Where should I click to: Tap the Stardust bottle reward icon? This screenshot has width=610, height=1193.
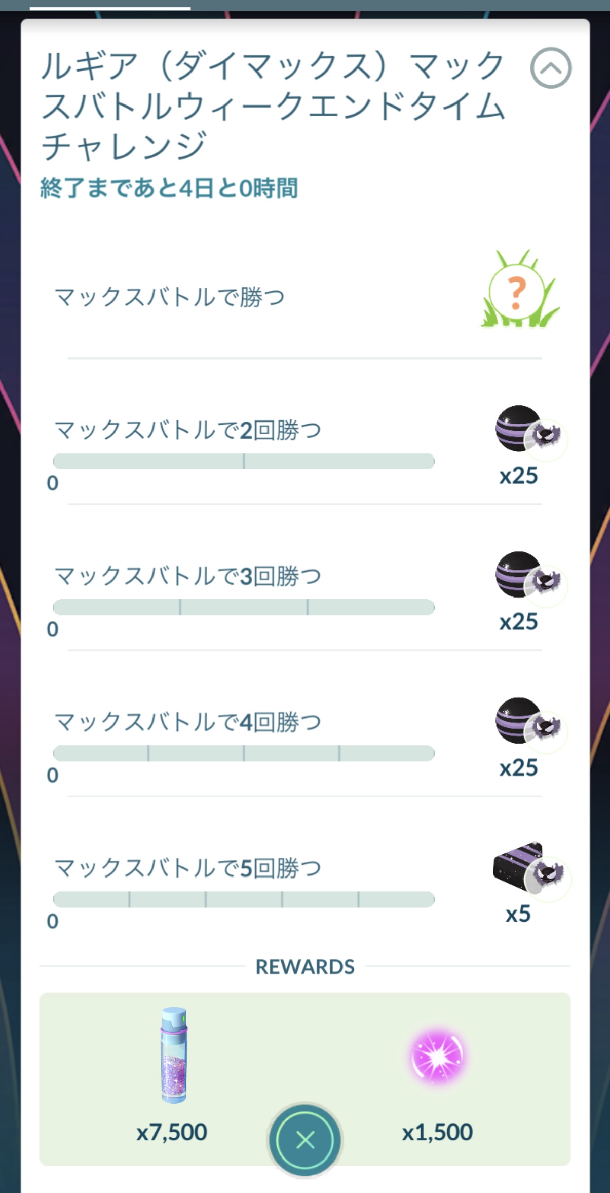tap(174, 1056)
